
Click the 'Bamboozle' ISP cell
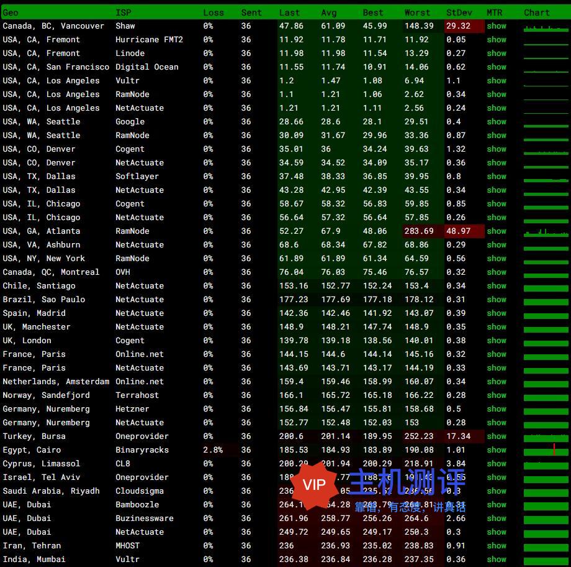[x=137, y=505]
